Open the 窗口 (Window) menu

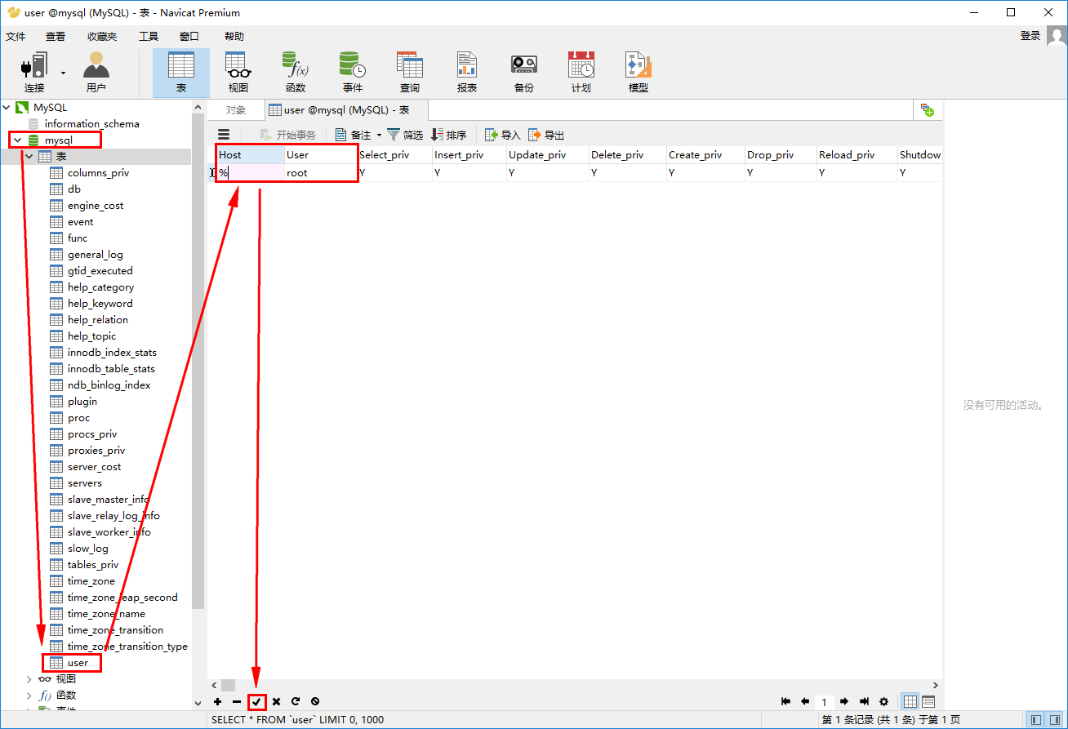(x=189, y=37)
